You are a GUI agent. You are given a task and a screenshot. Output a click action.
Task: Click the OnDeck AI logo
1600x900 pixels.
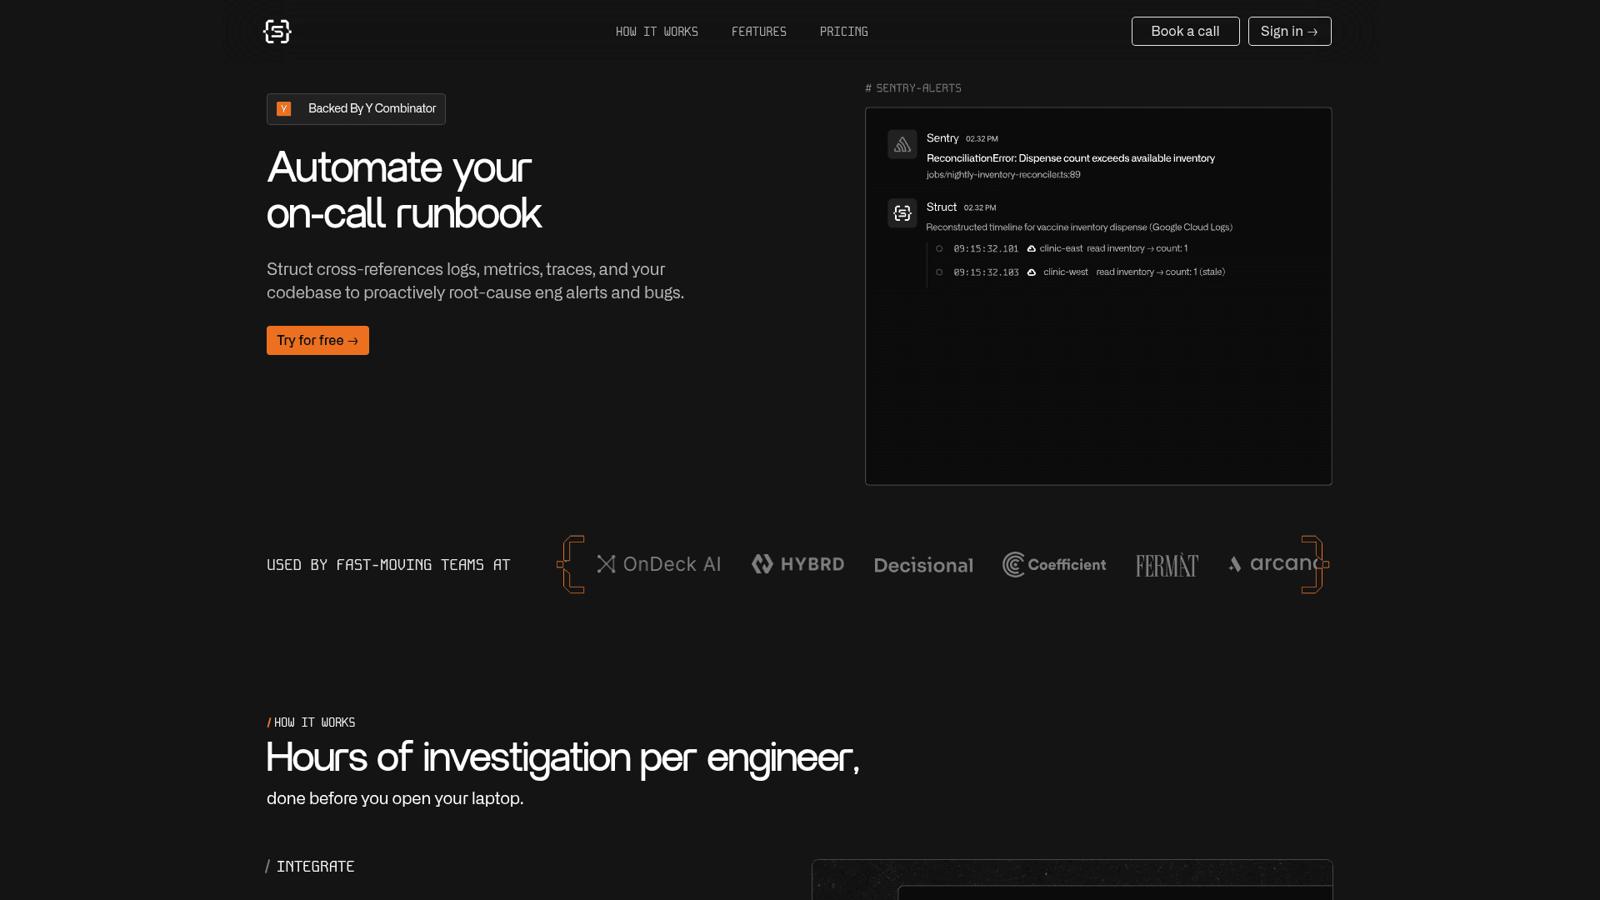658,564
